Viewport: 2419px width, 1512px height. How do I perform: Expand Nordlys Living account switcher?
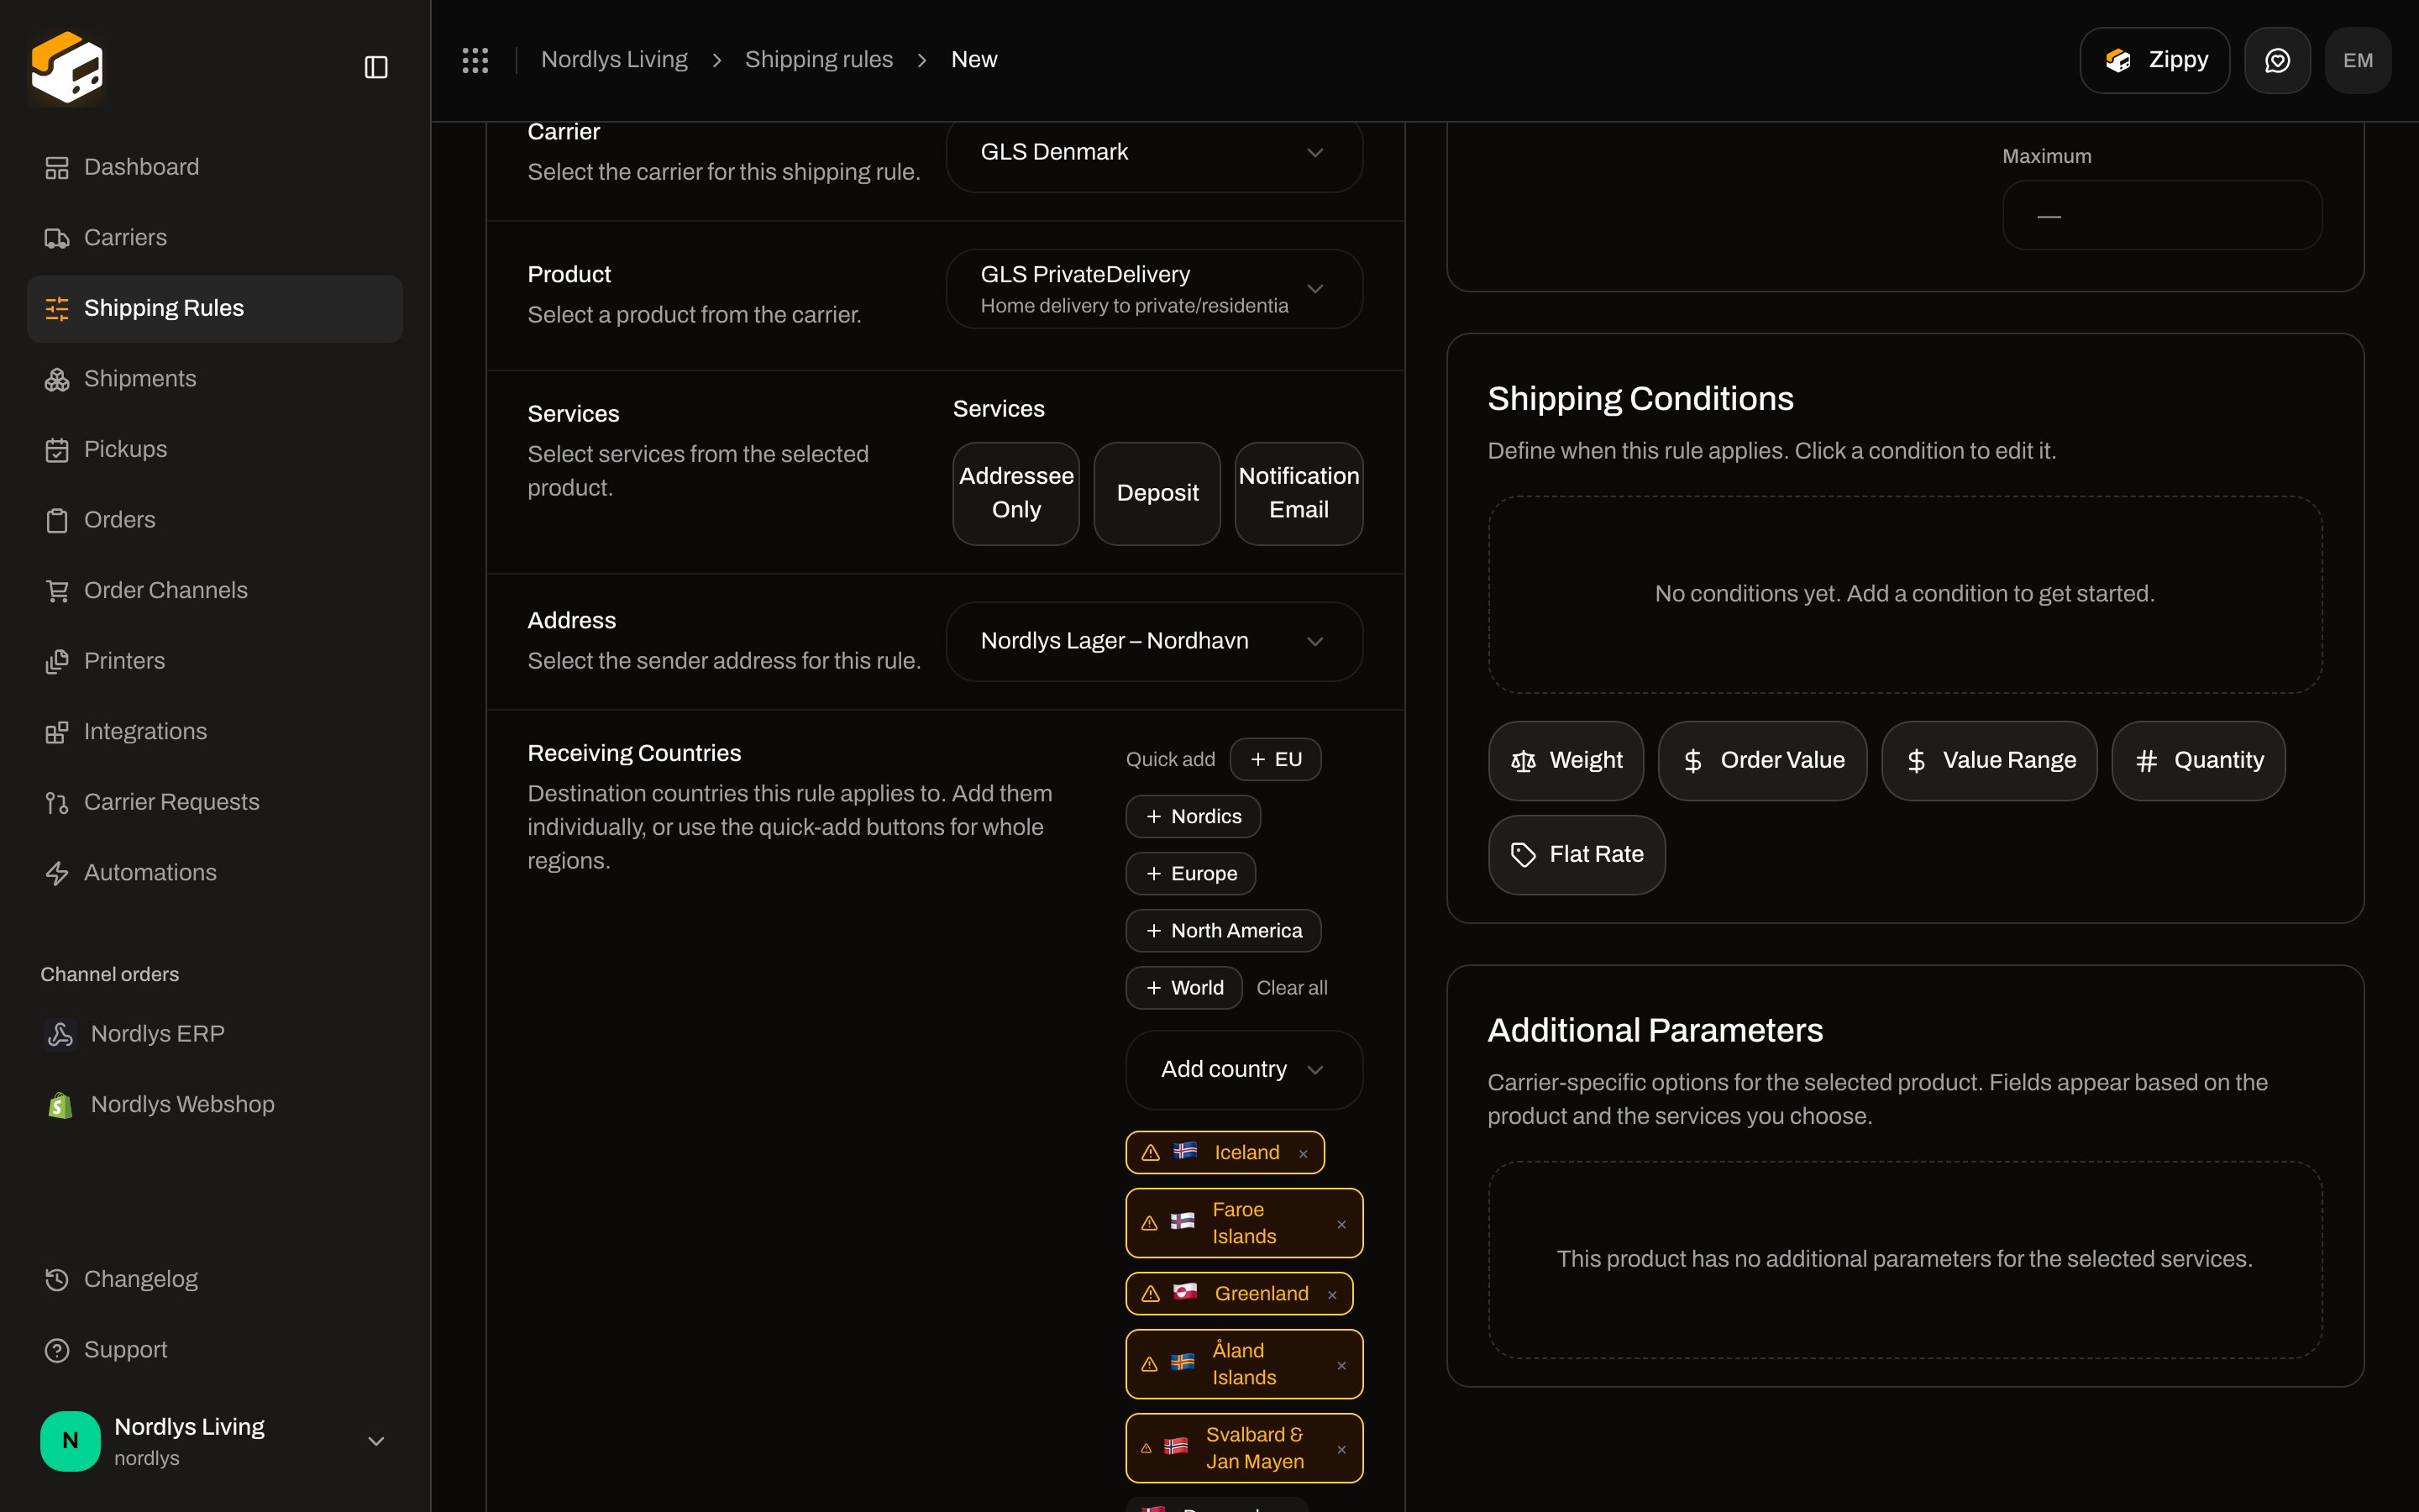pos(215,1441)
